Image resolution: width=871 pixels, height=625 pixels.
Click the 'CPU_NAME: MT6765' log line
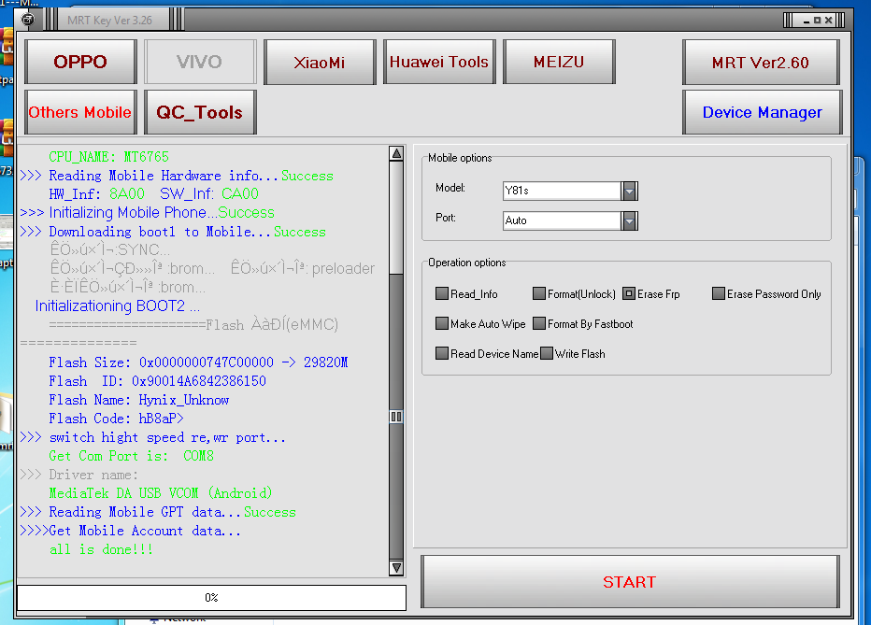[x=108, y=157]
